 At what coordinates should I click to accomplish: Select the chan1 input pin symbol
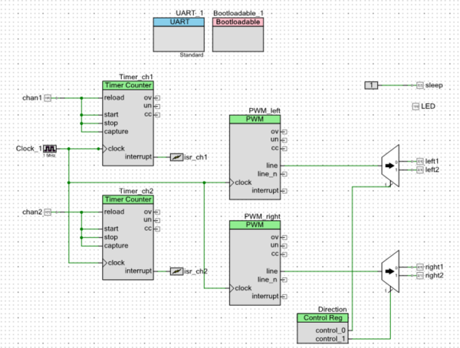[48, 98]
